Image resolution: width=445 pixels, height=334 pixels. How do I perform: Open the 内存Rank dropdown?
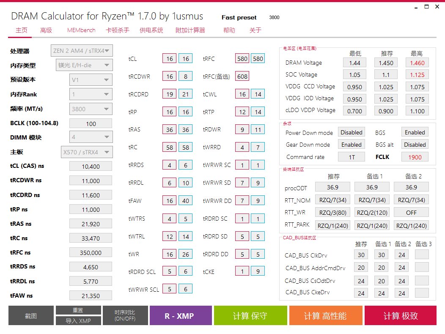[x=91, y=94]
